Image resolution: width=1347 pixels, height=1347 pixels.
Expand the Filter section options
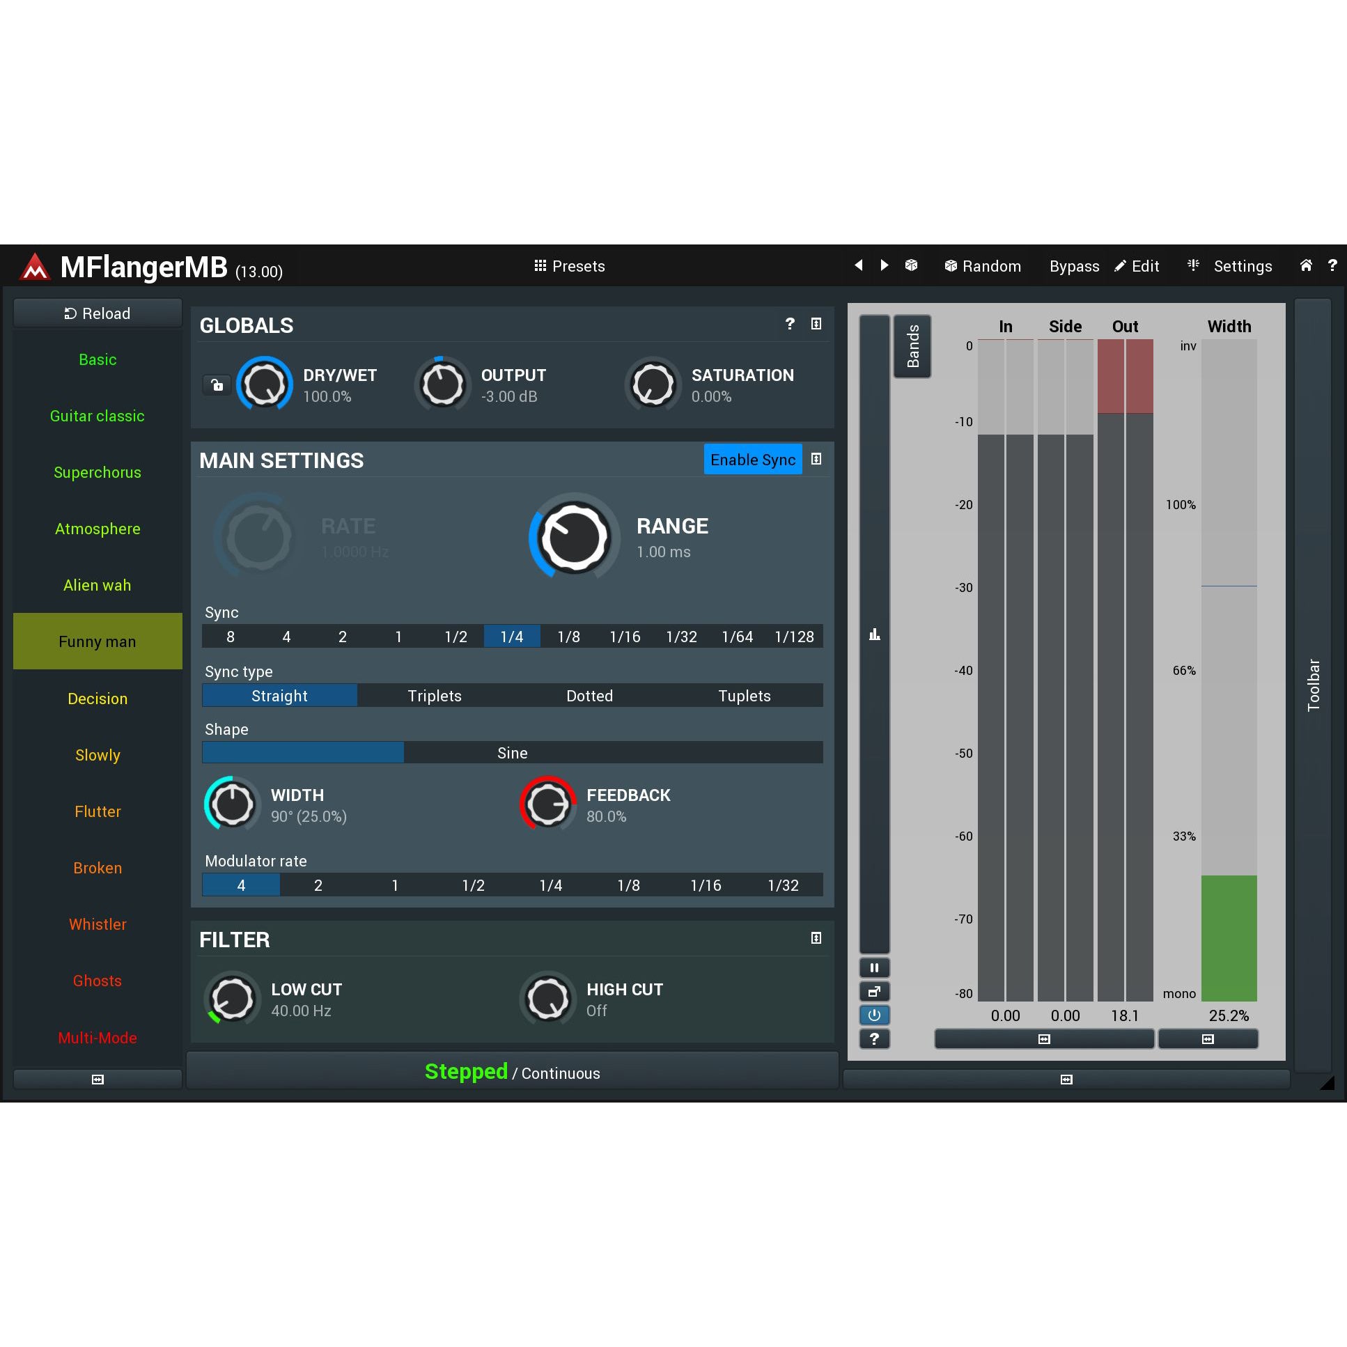[x=816, y=938]
